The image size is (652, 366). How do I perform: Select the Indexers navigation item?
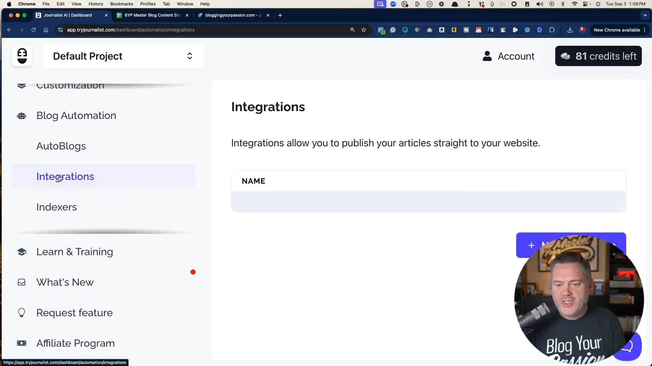pos(56,206)
